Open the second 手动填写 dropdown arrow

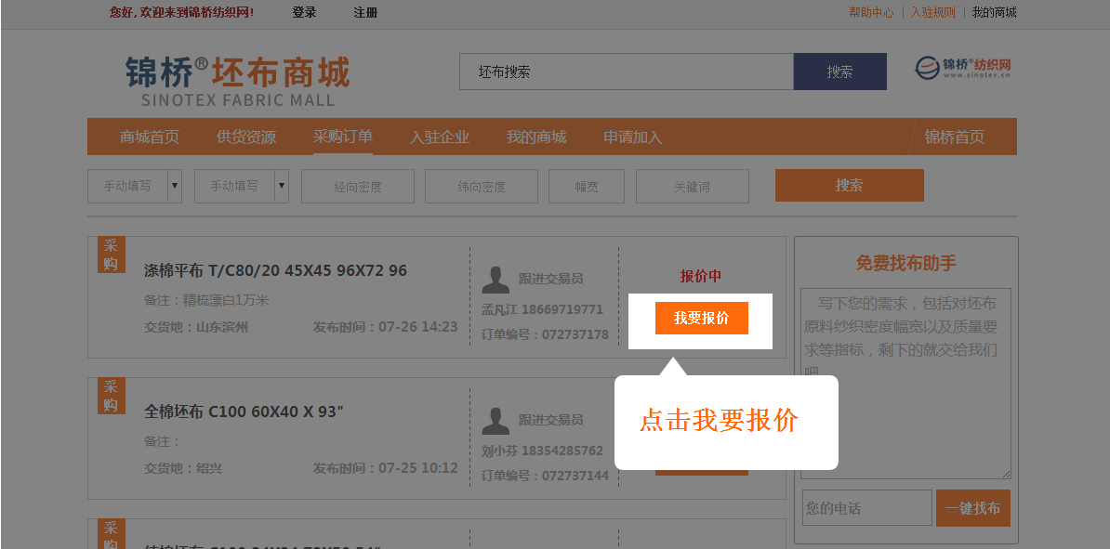282,186
